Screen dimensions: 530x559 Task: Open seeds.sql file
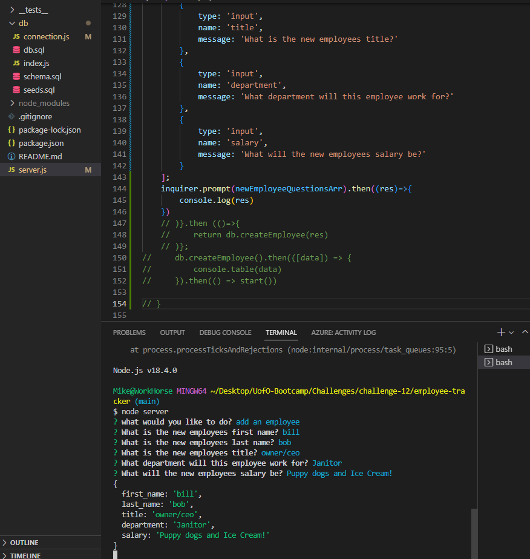(39, 90)
